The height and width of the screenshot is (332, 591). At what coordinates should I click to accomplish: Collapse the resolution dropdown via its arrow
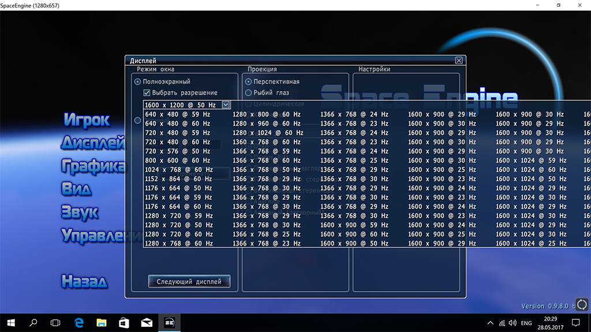click(226, 105)
